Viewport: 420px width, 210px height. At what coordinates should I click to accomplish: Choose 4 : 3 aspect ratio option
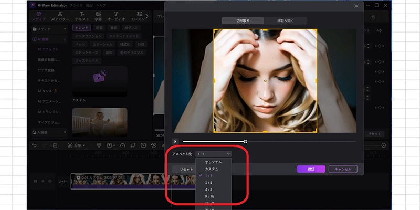pyautogui.click(x=214, y=190)
